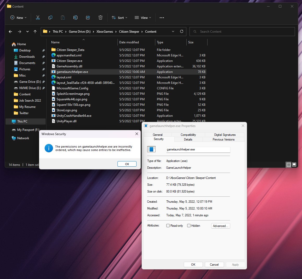Click OK in Properties dialog
This screenshot has width=302, height=279.
pos(193,265)
